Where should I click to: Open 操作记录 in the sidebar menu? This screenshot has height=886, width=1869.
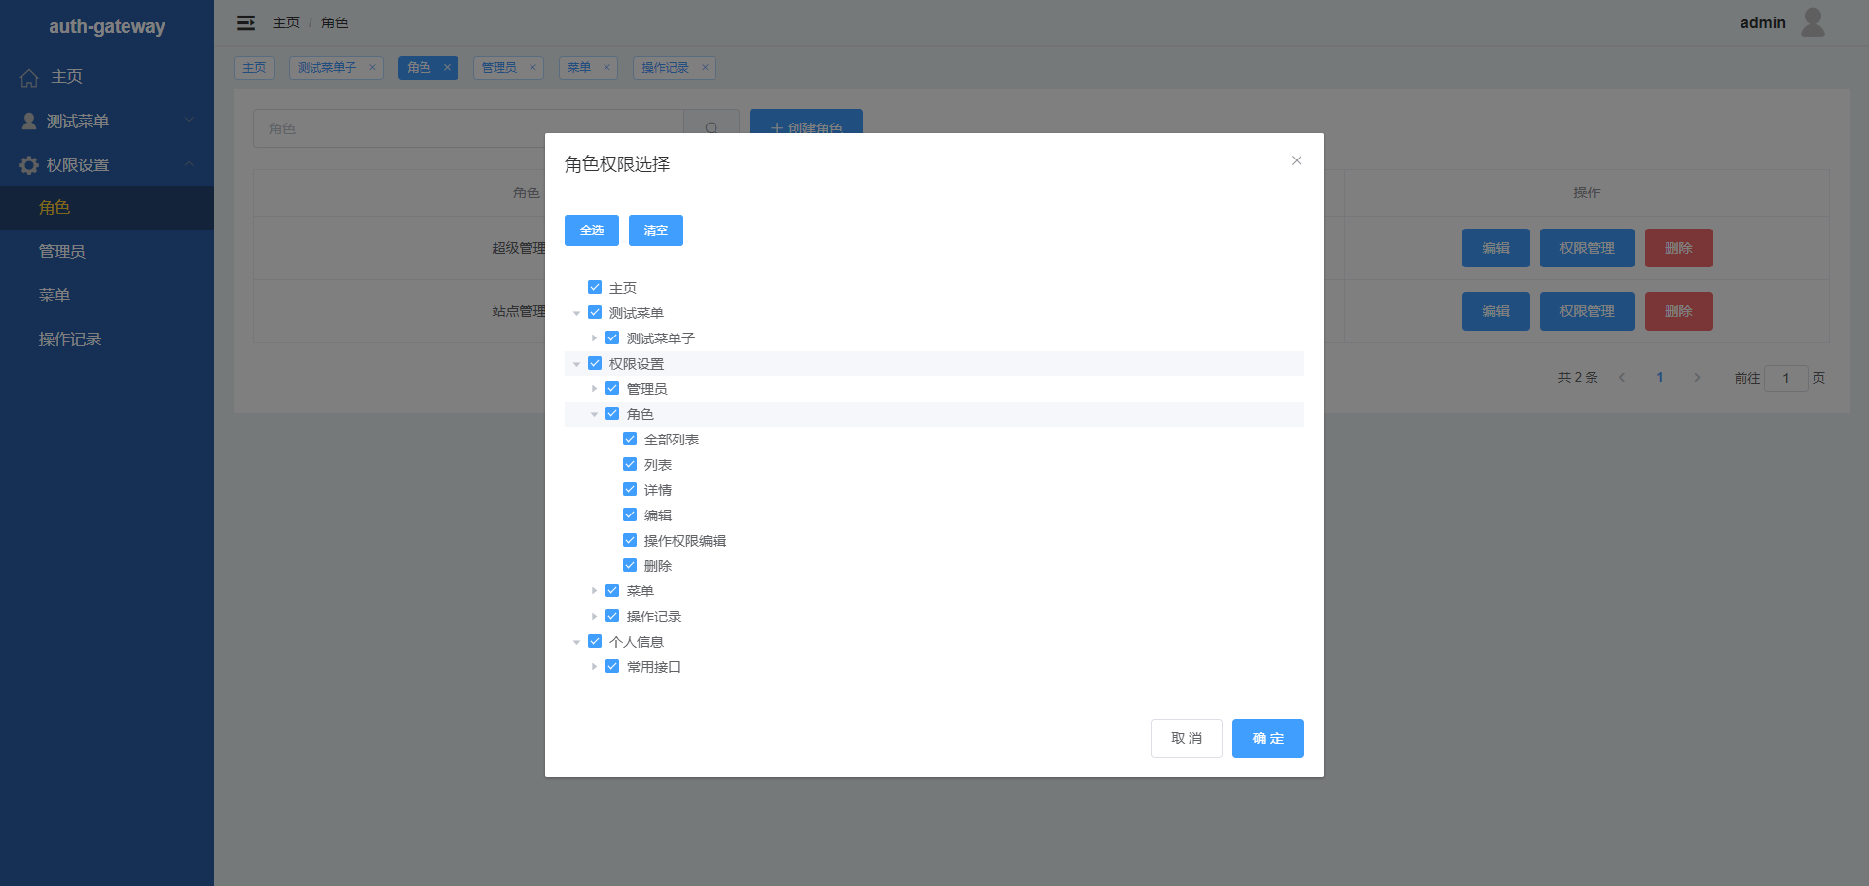70,339
